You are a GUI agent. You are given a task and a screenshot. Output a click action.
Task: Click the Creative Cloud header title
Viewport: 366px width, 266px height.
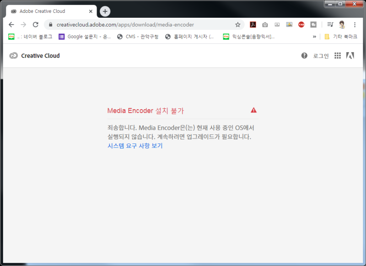(x=40, y=56)
